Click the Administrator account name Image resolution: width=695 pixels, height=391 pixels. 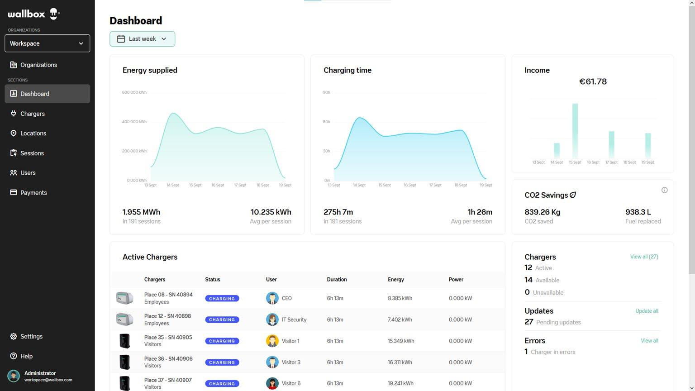[40, 373]
